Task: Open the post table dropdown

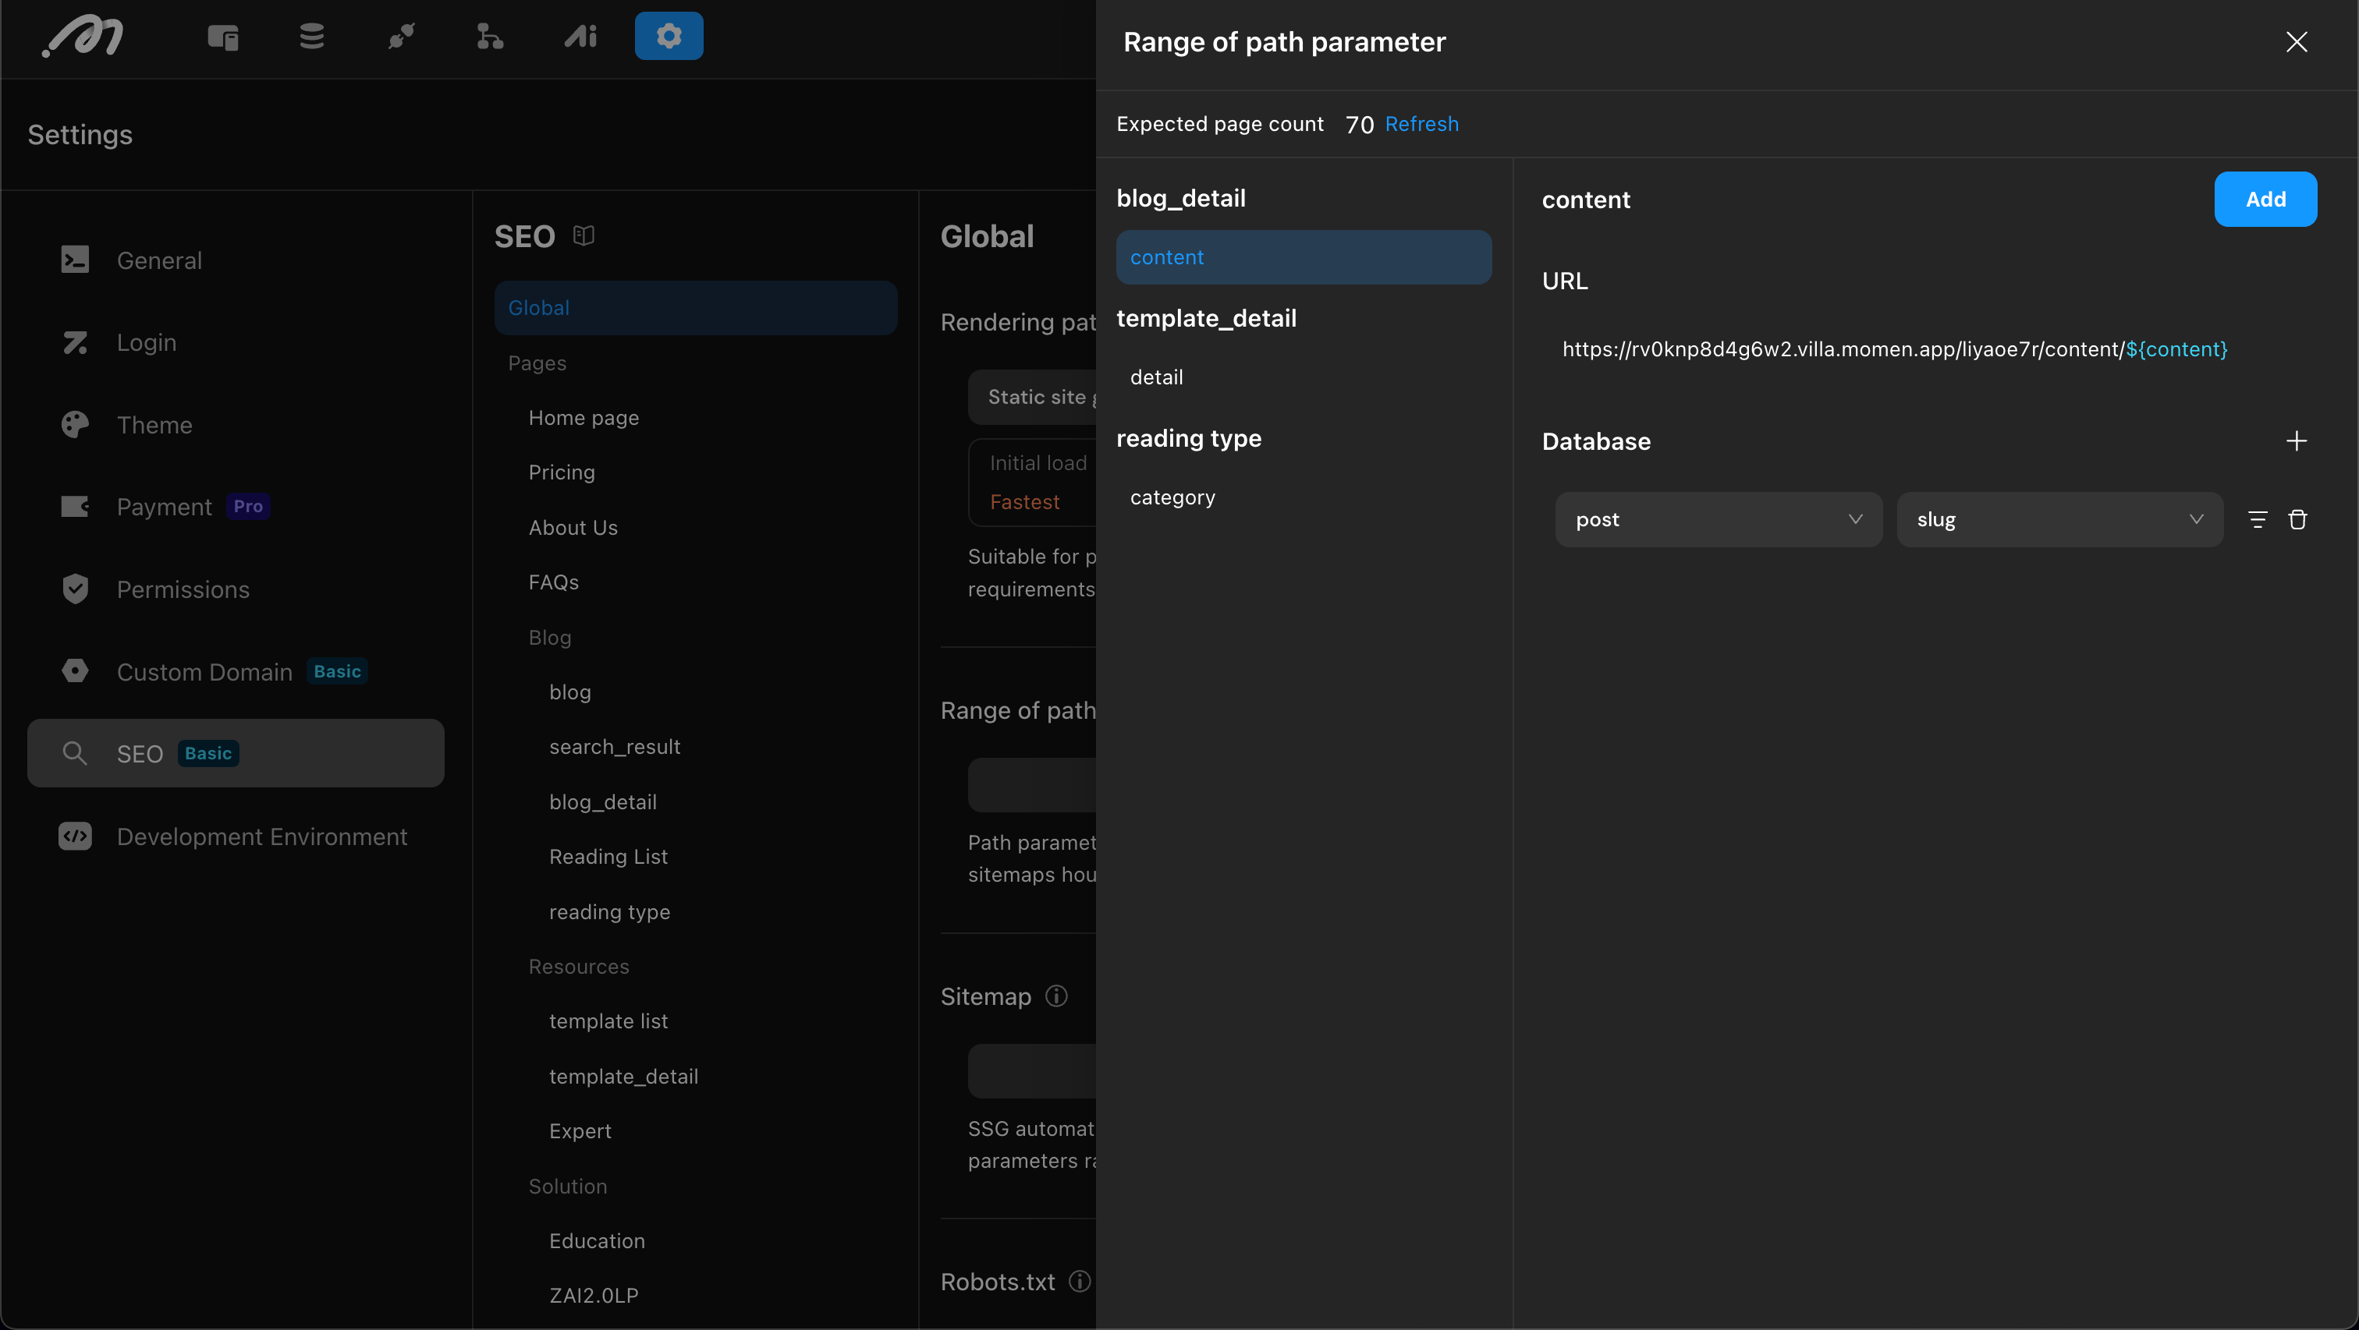Action: (1718, 520)
